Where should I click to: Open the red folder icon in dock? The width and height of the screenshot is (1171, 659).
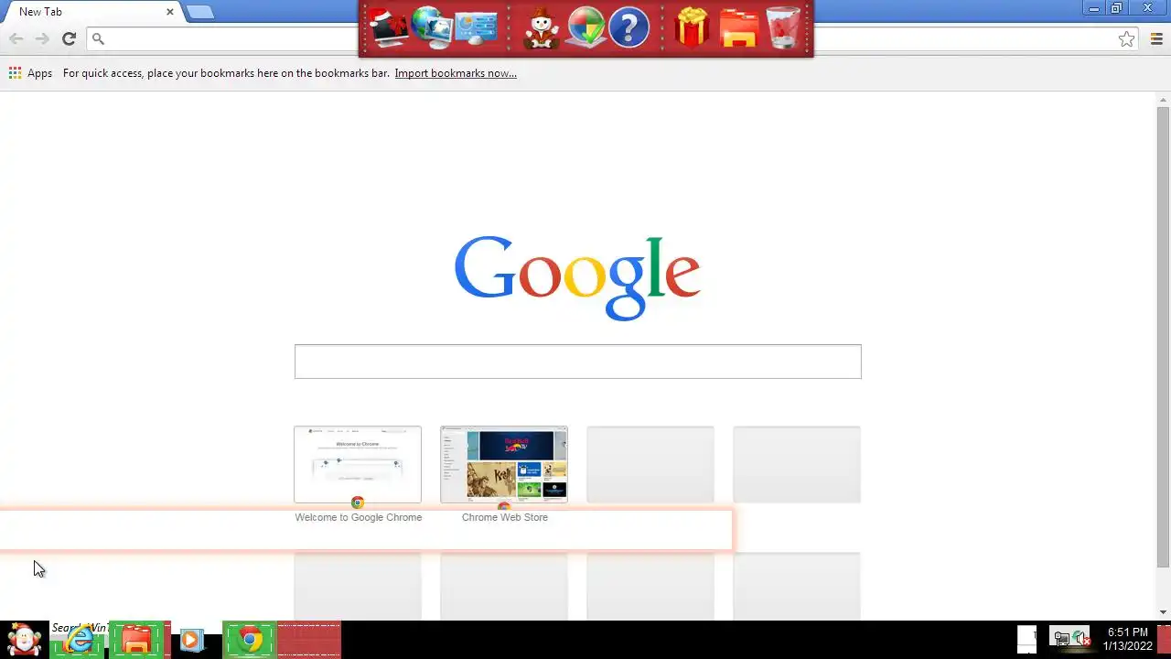(738, 27)
